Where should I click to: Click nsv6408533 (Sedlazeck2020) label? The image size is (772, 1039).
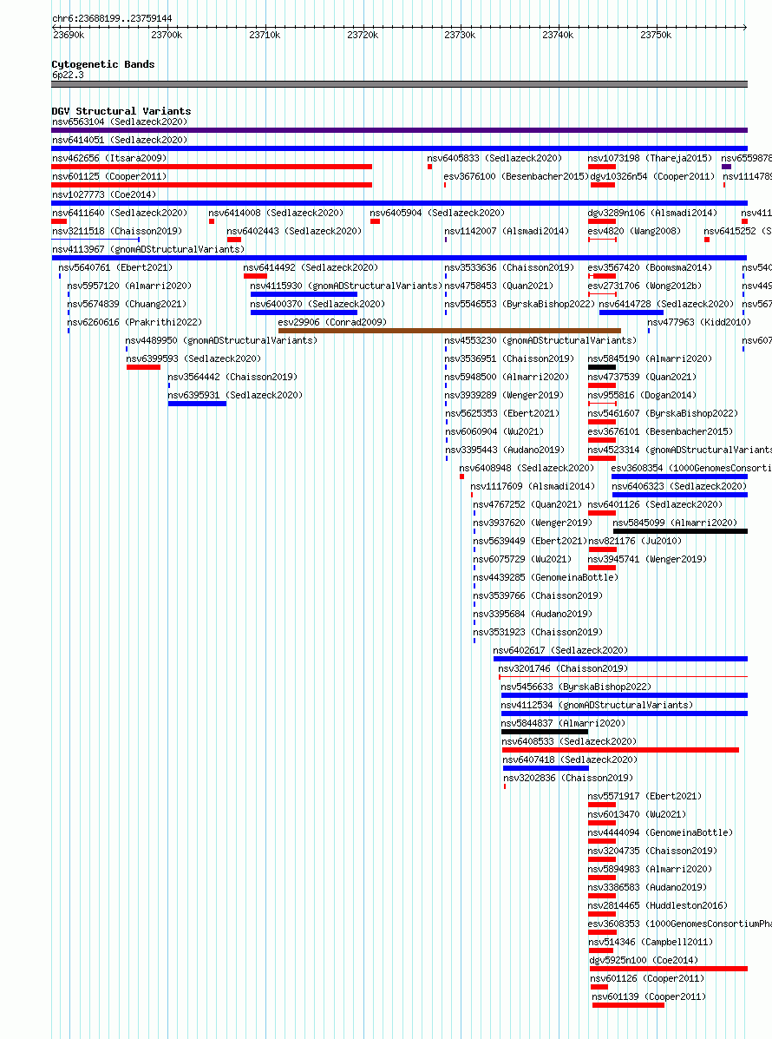(569, 741)
